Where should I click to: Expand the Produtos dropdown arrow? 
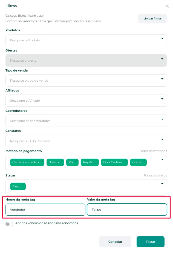[162, 39]
